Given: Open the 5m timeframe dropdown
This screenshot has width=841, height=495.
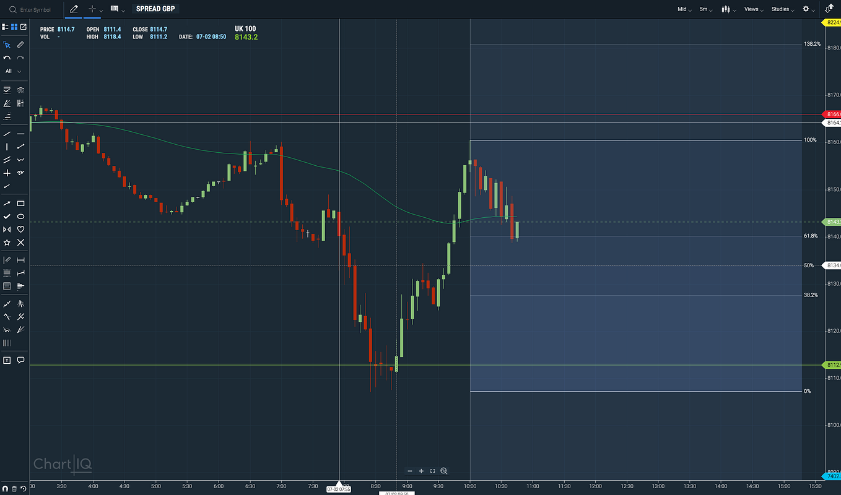Looking at the screenshot, I should [x=705, y=9].
